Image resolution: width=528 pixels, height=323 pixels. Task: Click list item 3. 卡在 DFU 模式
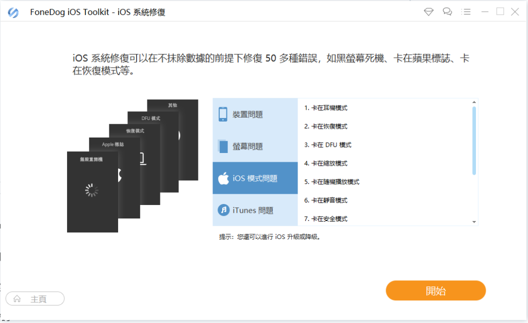[x=327, y=145]
